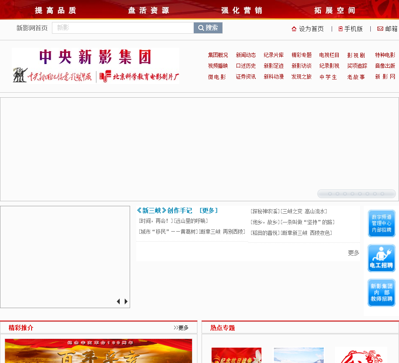Go to 纪录影视 section
399x363 pixels.
329,66
